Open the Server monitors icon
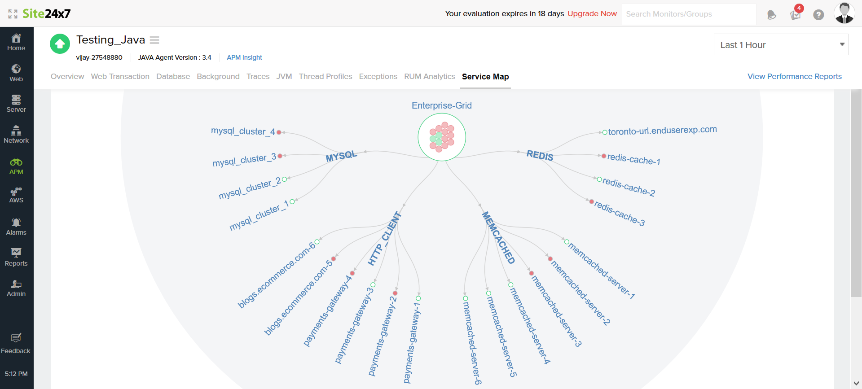This screenshot has width=862, height=389. tap(16, 103)
